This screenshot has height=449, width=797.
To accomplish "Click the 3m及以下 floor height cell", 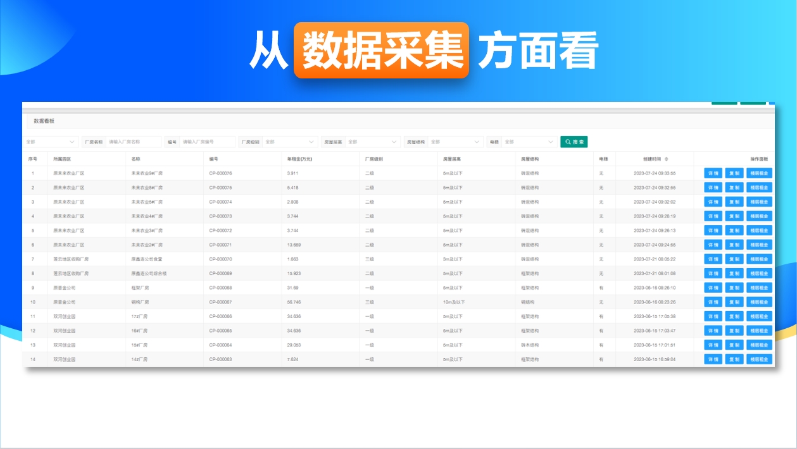I will pyautogui.click(x=453, y=259).
